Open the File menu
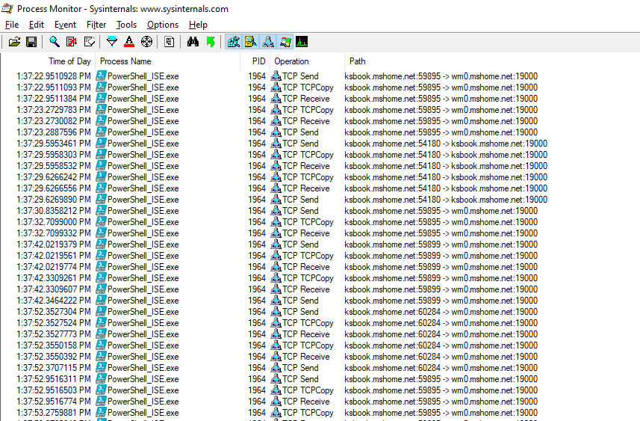This screenshot has height=421, width=640. click(12, 25)
